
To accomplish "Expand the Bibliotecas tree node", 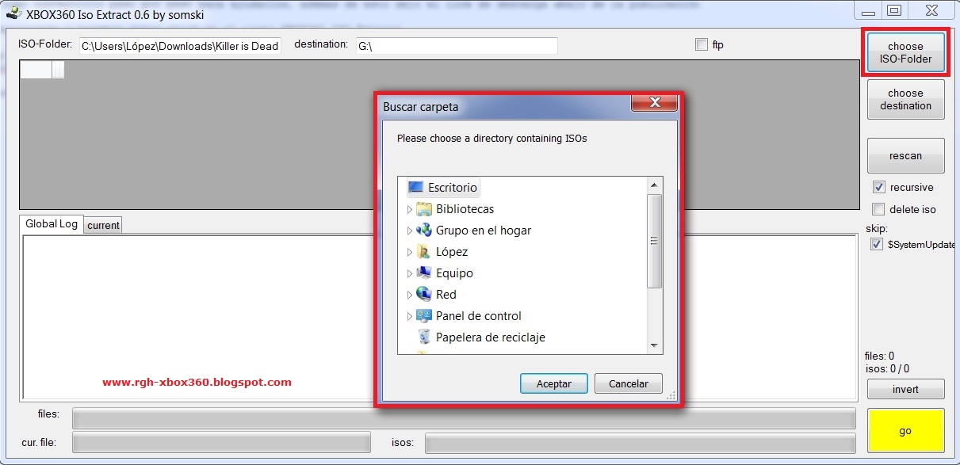I will 410,209.
